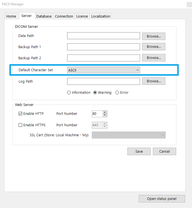Focus the Backup Path 2 field
Viewport: 192px width, 208px height.
click(x=103, y=58)
